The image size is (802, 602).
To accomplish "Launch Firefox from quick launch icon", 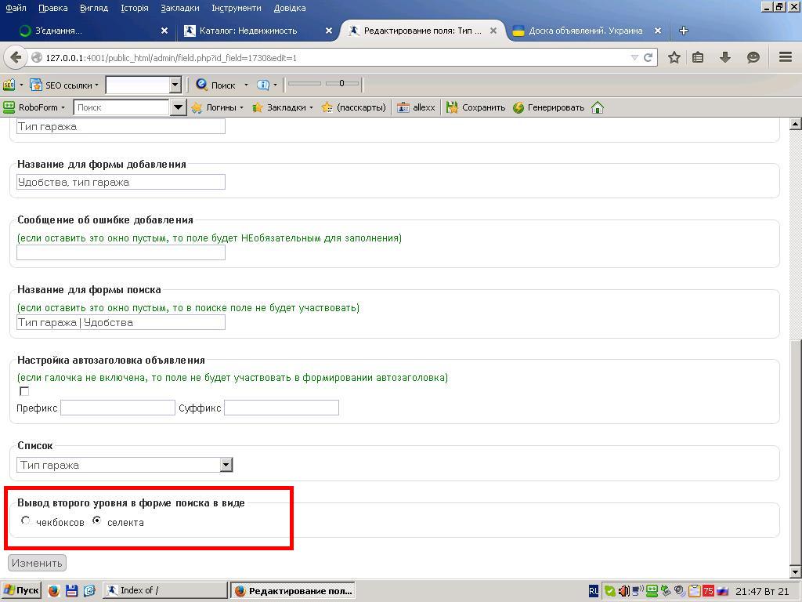I will click(54, 591).
